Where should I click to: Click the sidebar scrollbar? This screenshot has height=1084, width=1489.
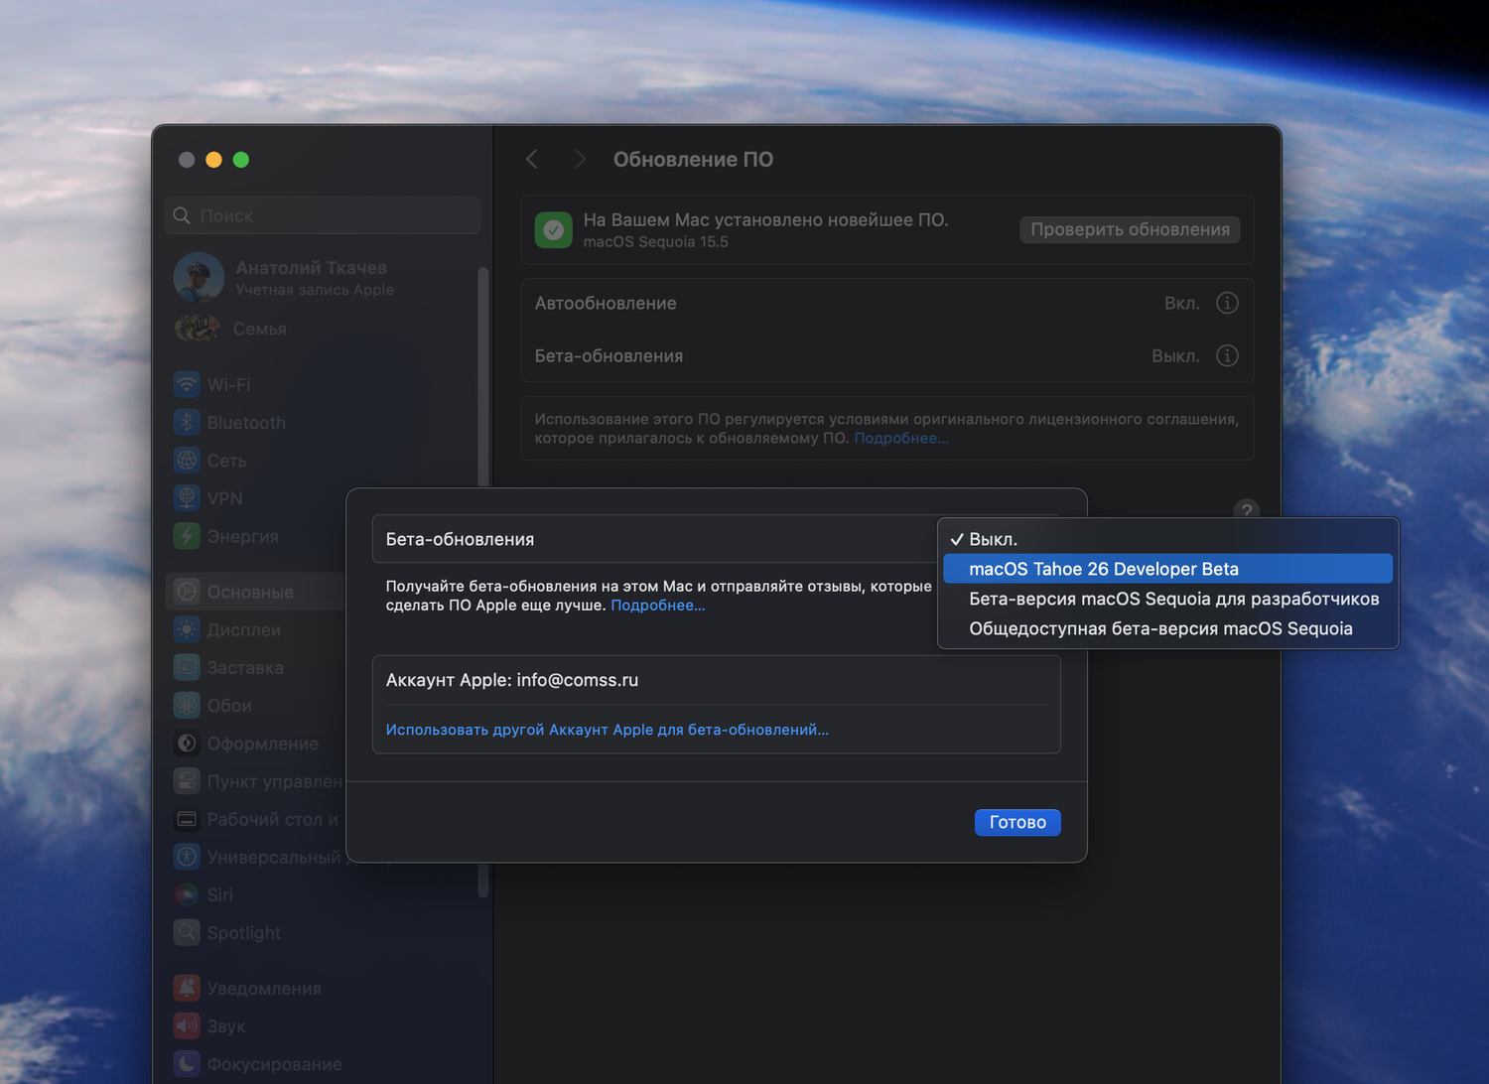[x=483, y=377]
